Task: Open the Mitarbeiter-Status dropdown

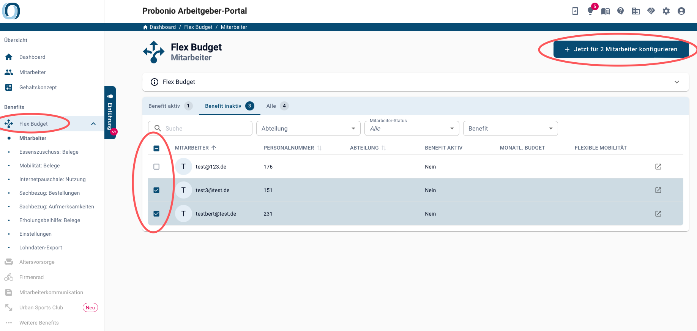Action: point(412,128)
